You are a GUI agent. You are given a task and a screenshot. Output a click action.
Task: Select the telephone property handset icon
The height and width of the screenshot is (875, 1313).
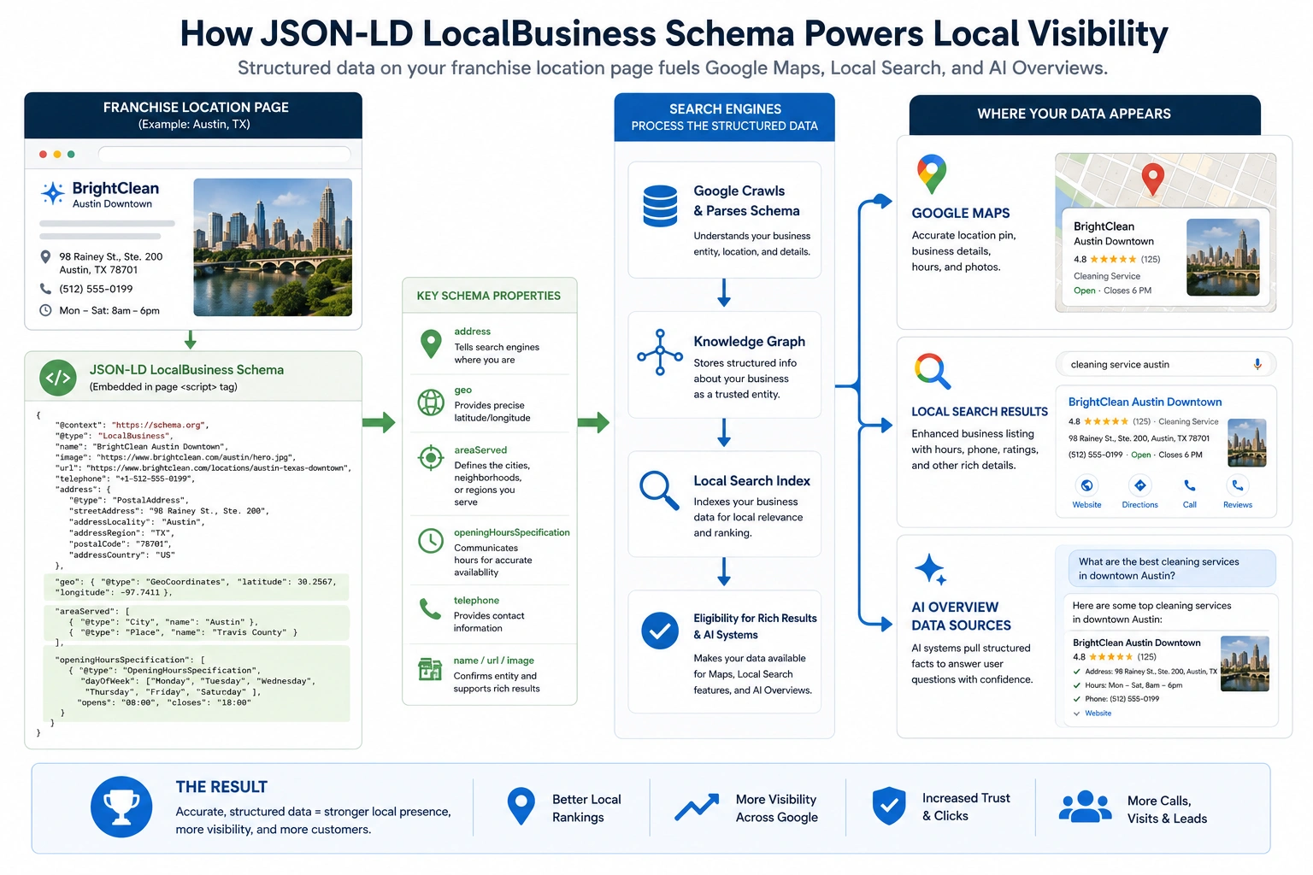click(430, 608)
